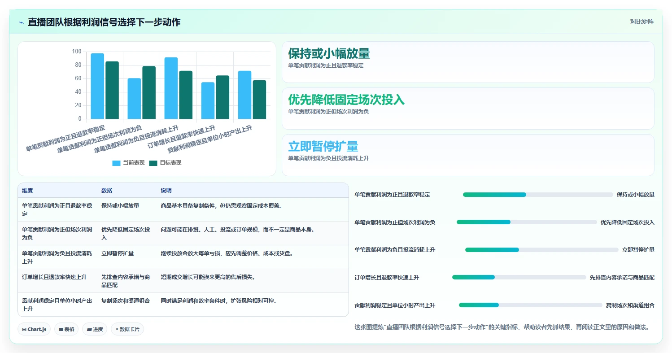Screen dimensions: 672x353
Task: Select the 数据卡片 tag chip
Action: pos(127,329)
